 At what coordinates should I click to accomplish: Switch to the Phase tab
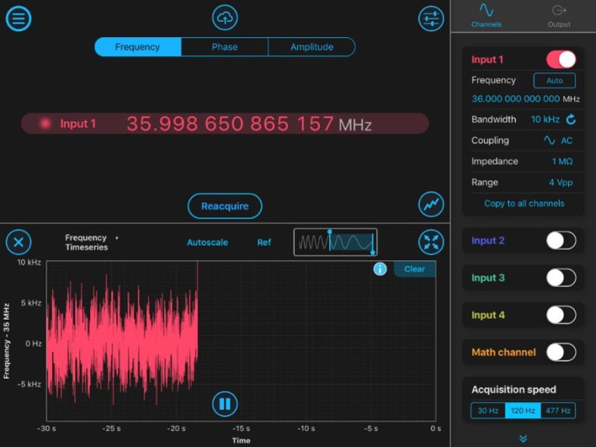tap(224, 47)
